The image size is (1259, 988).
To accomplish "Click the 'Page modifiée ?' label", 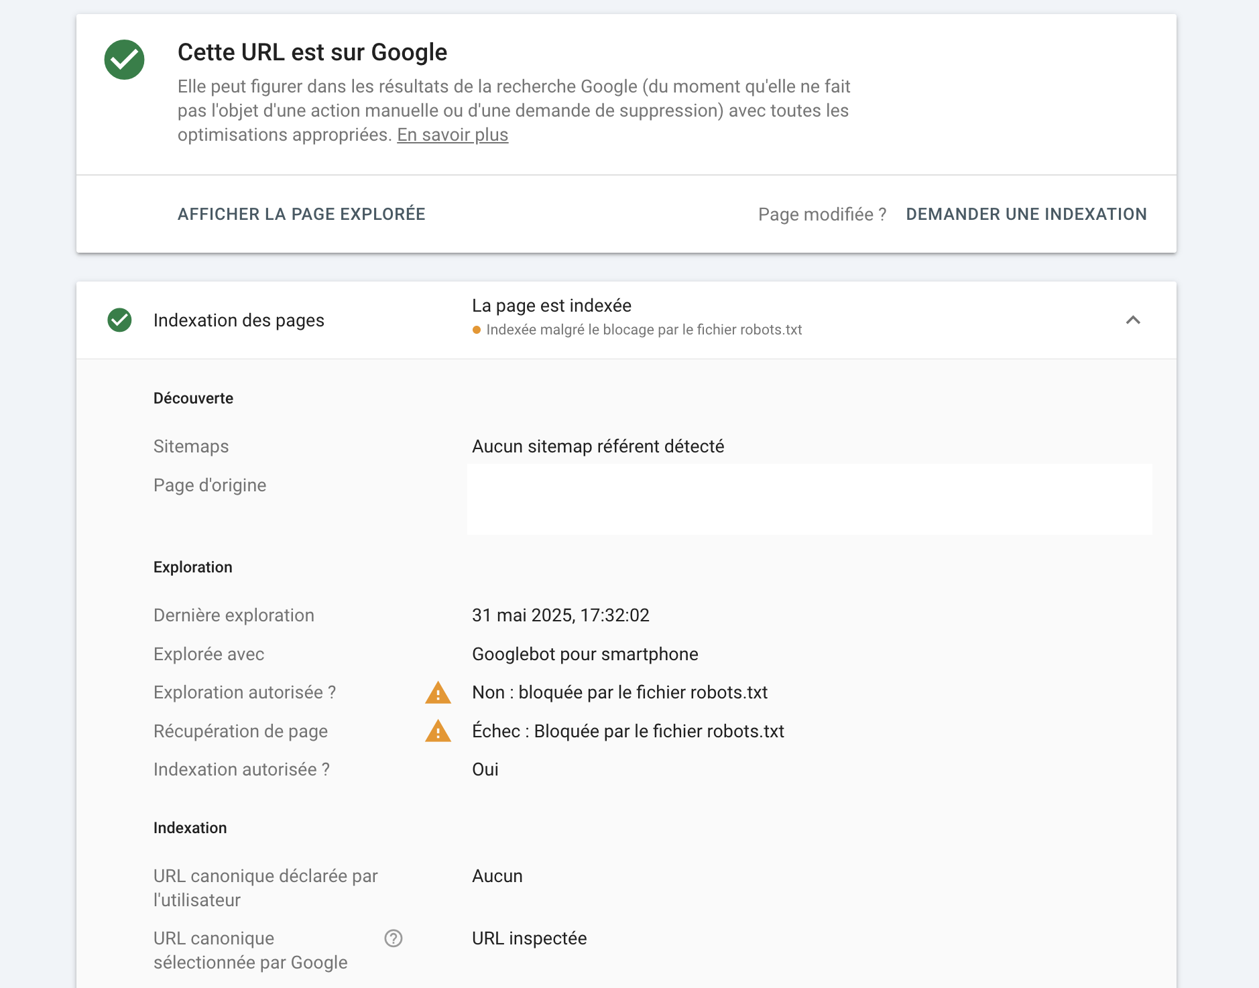I will click(823, 214).
